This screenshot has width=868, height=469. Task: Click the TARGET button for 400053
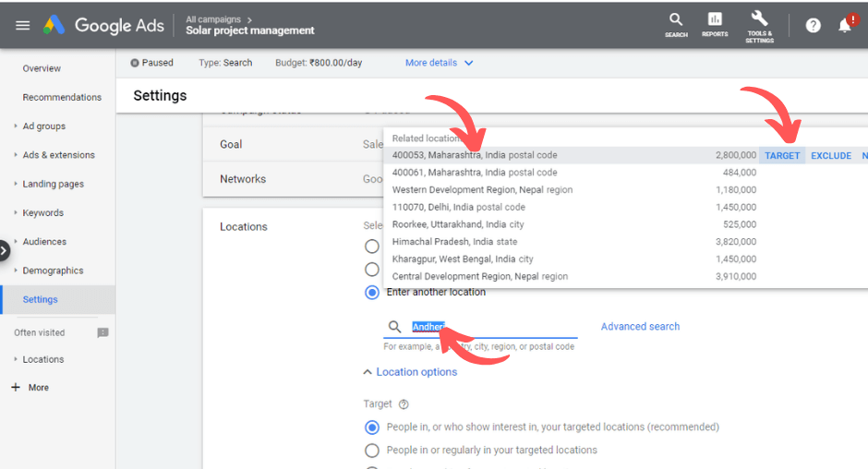781,156
